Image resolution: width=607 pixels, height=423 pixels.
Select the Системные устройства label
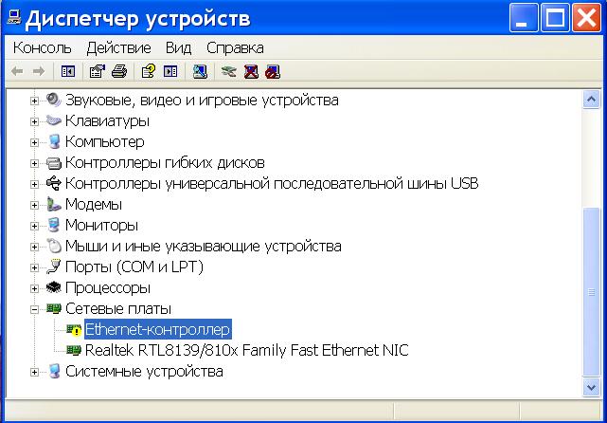point(144,372)
